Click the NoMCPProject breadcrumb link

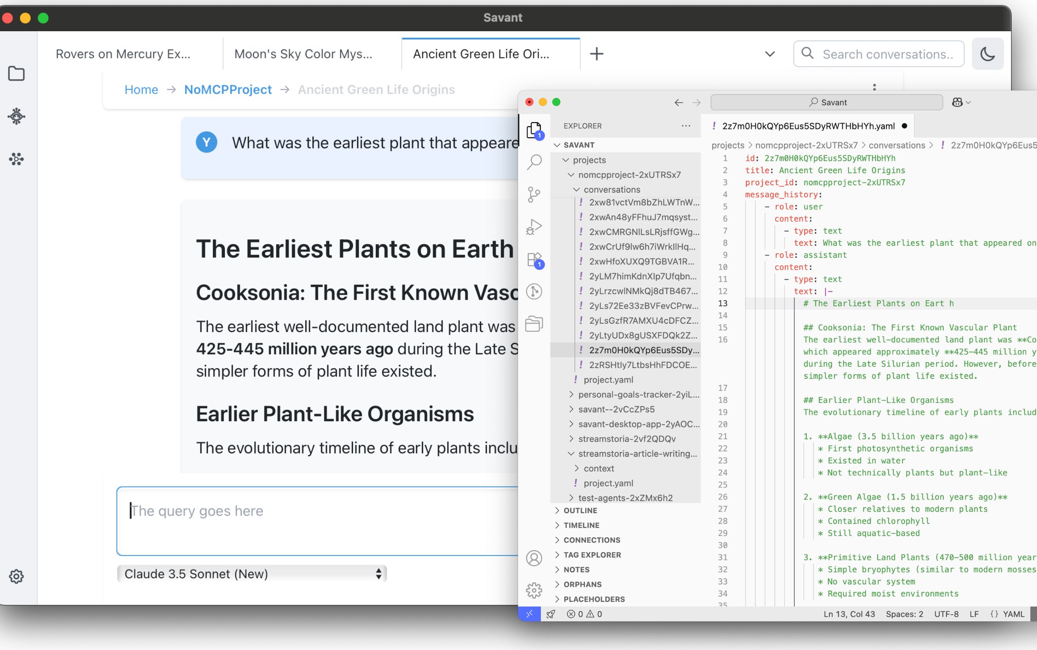point(228,90)
